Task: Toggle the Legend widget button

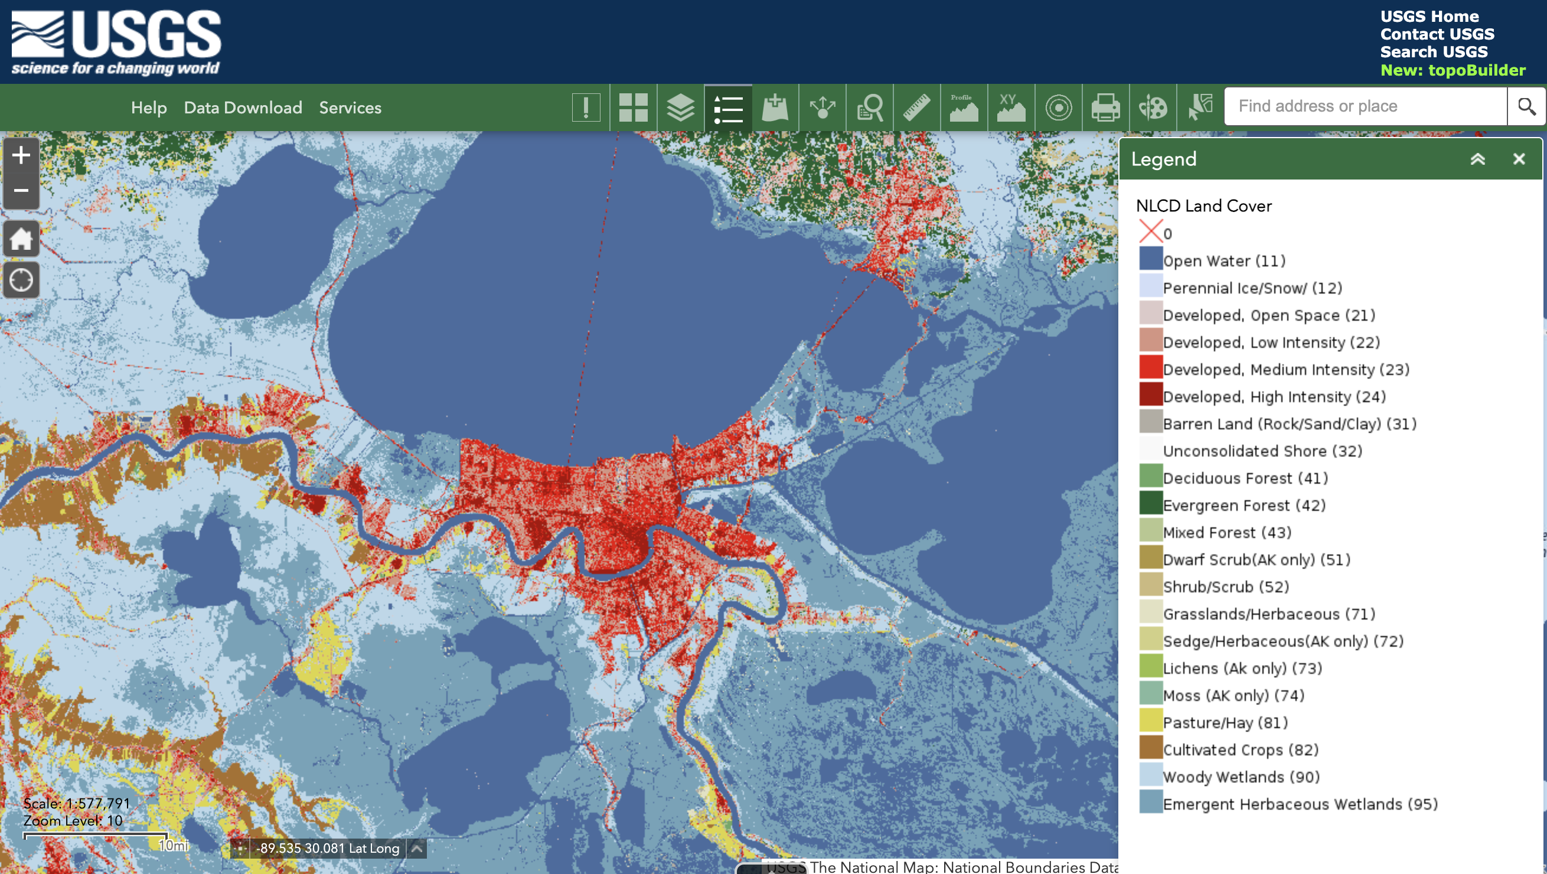Action: coord(728,107)
